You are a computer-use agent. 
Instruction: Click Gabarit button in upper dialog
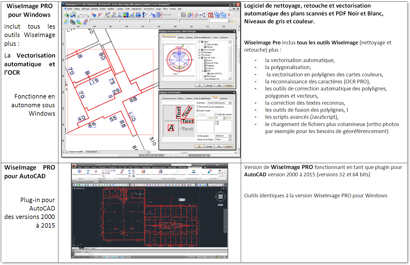pyautogui.click(x=229, y=85)
